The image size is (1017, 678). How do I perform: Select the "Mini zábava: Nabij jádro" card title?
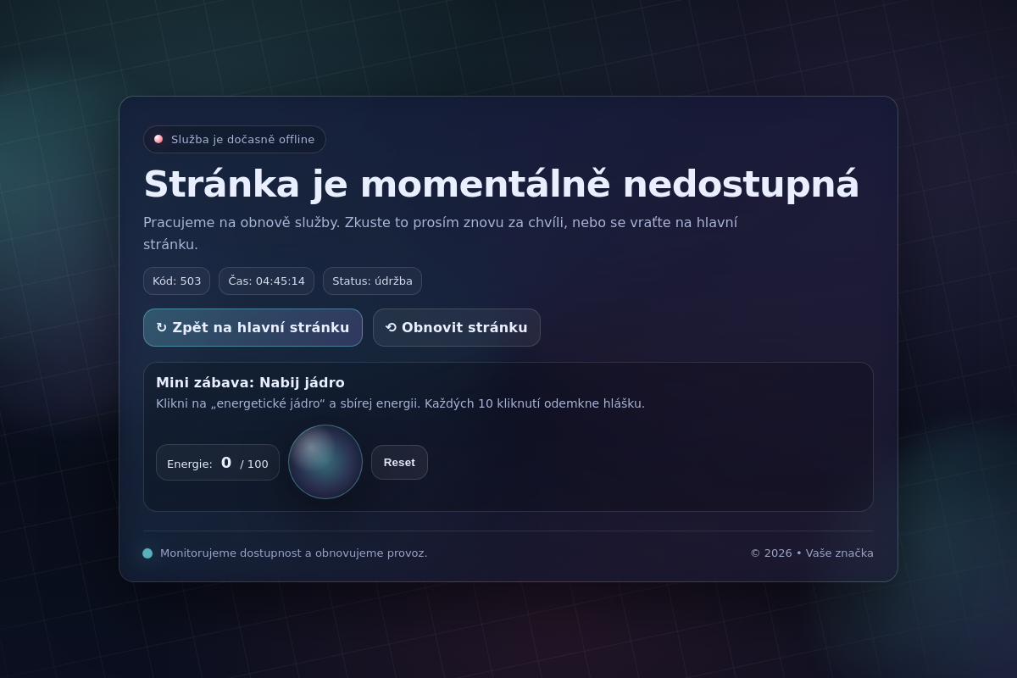250,382
